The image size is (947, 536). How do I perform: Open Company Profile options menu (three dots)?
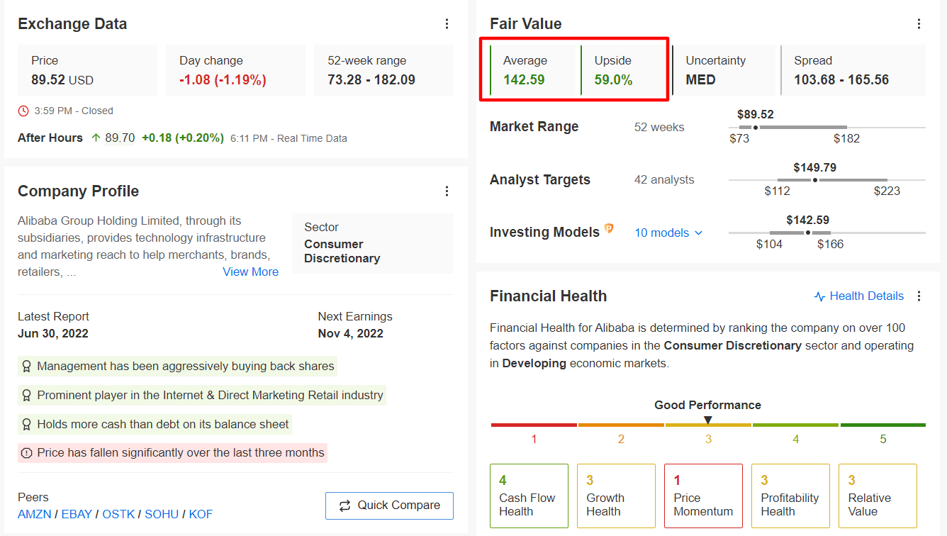pyautogui.click(x=447, y=191)
